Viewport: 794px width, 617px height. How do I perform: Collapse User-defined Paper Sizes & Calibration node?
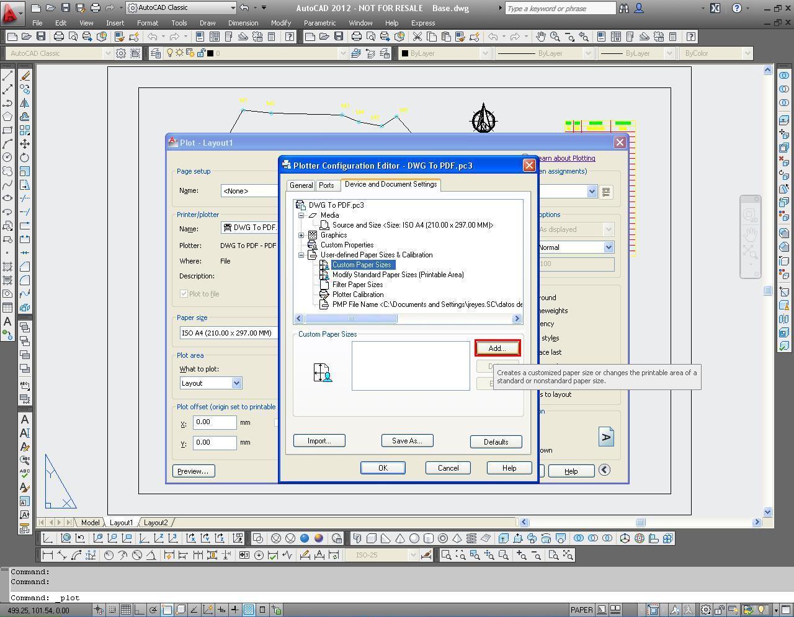tap(301, 255)
